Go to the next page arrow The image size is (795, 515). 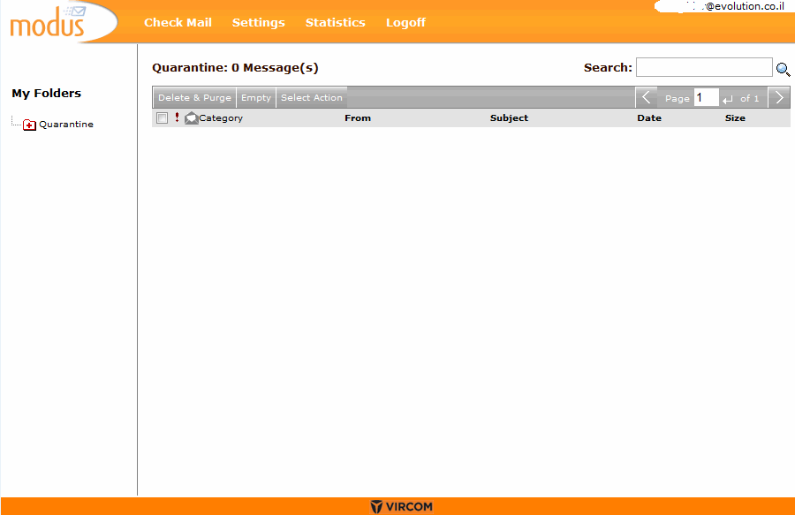coord(779,97)
